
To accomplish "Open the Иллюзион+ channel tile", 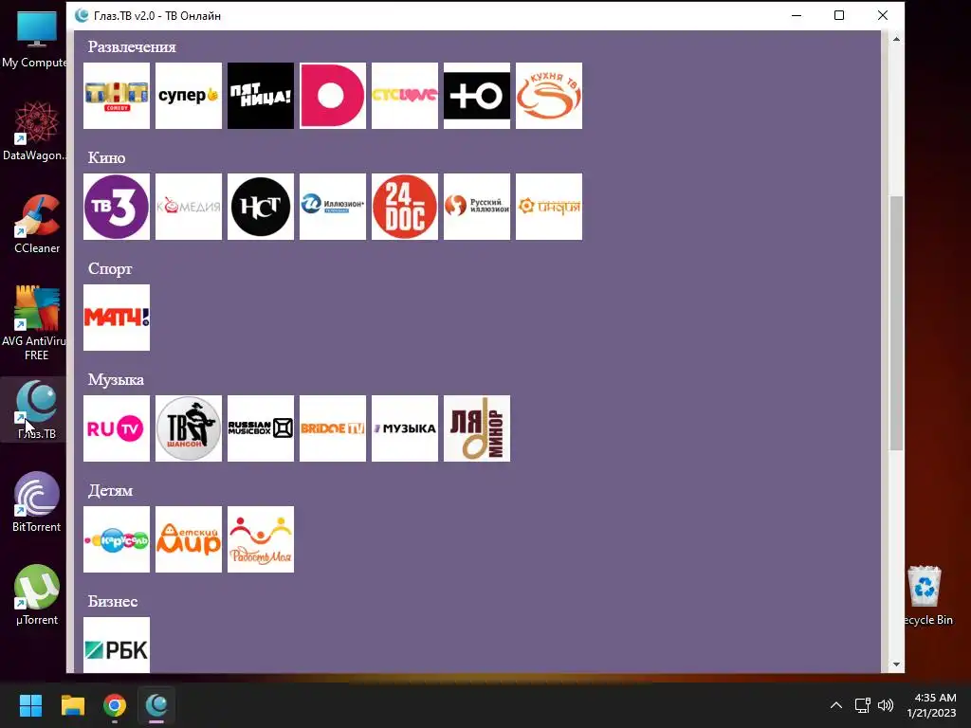I will [x=333, y=206].
